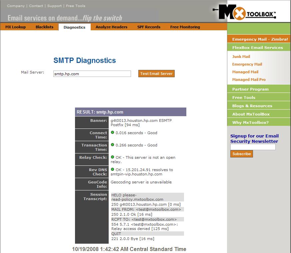Go to the SPF Records tab
The image size is (291, 253).
point(149,27)
